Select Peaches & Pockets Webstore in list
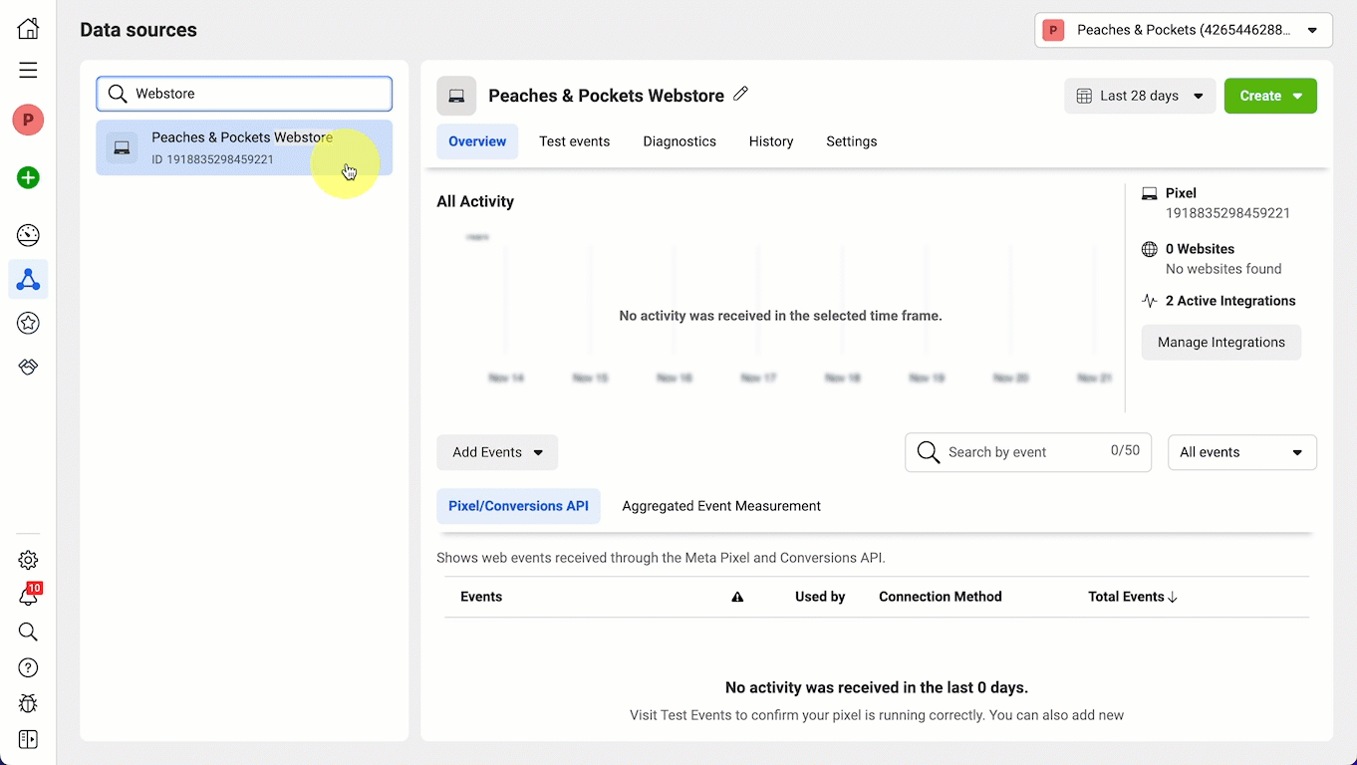The image size is (1357, 765). click(x=244, y=147)
